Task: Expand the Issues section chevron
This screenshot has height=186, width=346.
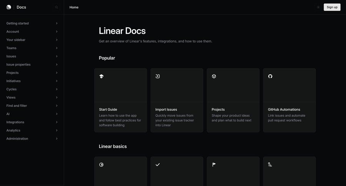Action: [57, 56]
